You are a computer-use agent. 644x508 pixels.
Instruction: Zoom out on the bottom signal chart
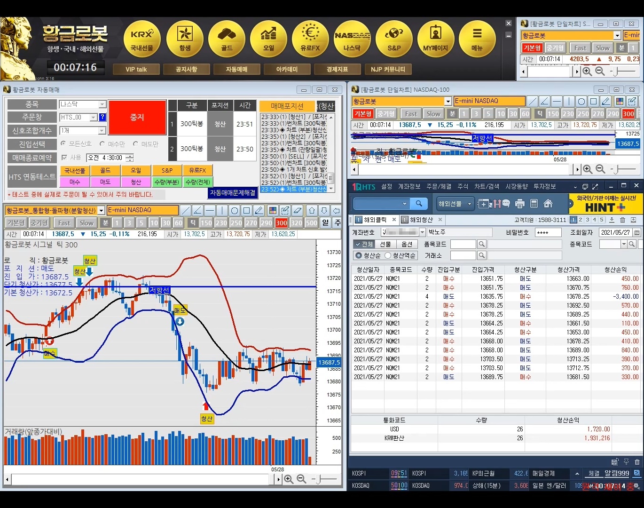302,479
